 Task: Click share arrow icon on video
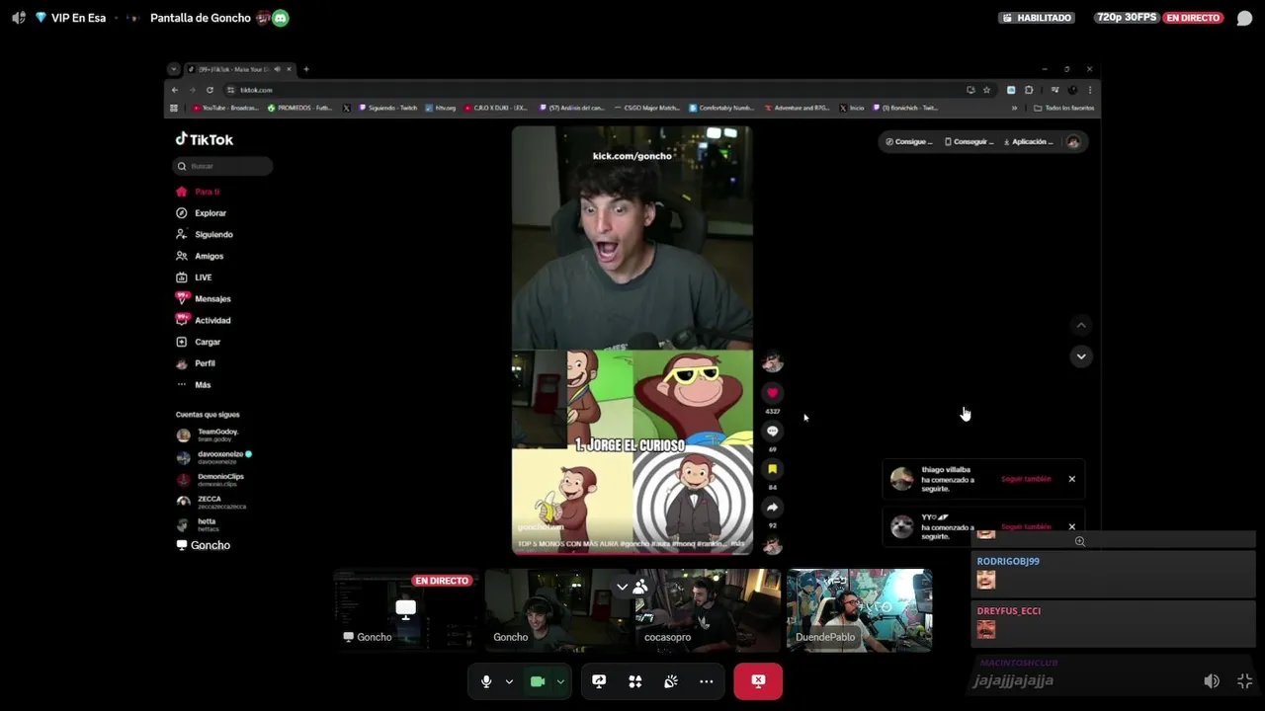(x=772, y=508)
